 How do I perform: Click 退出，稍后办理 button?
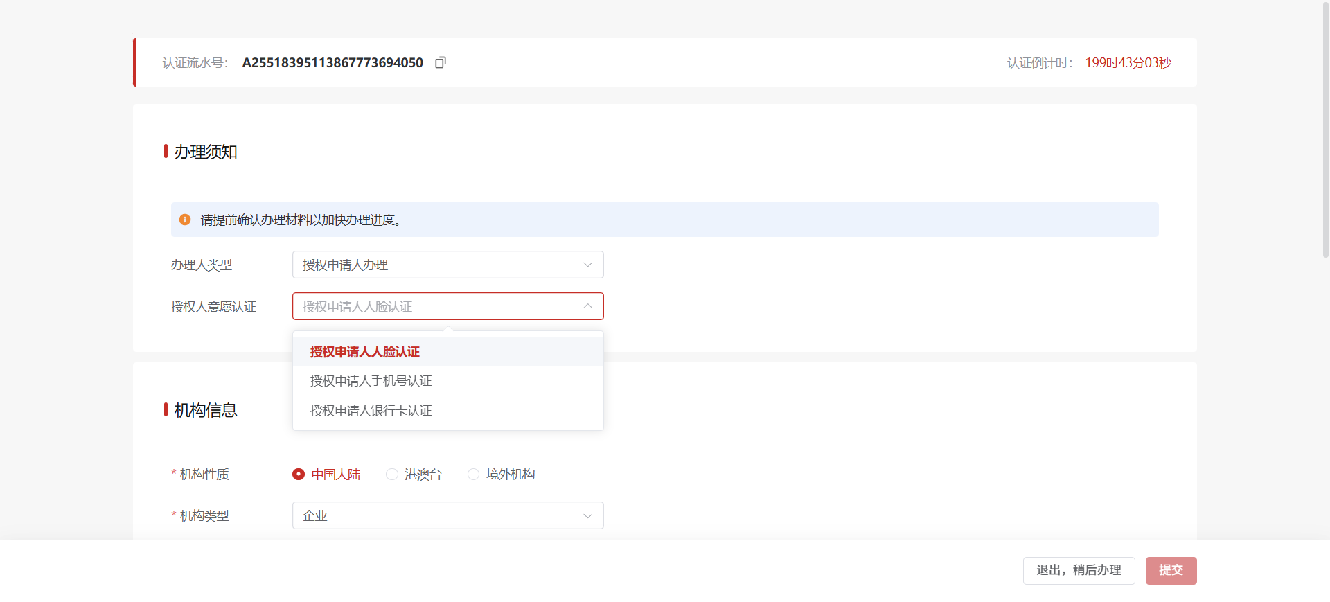pos(1079,570)
